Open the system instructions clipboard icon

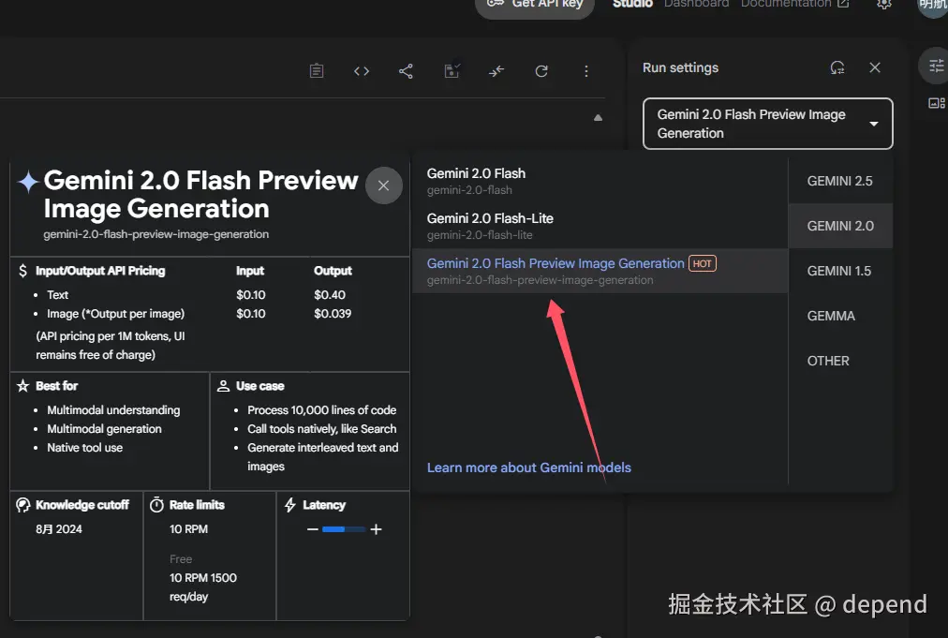point(317,71)
